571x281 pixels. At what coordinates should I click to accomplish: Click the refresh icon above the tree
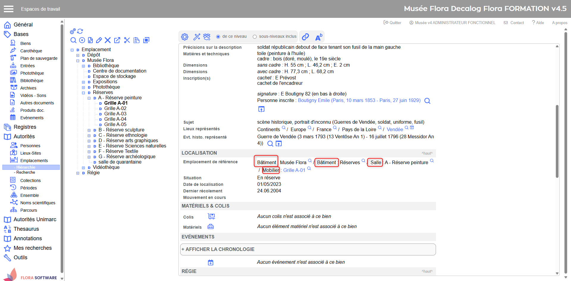(80, 31)
